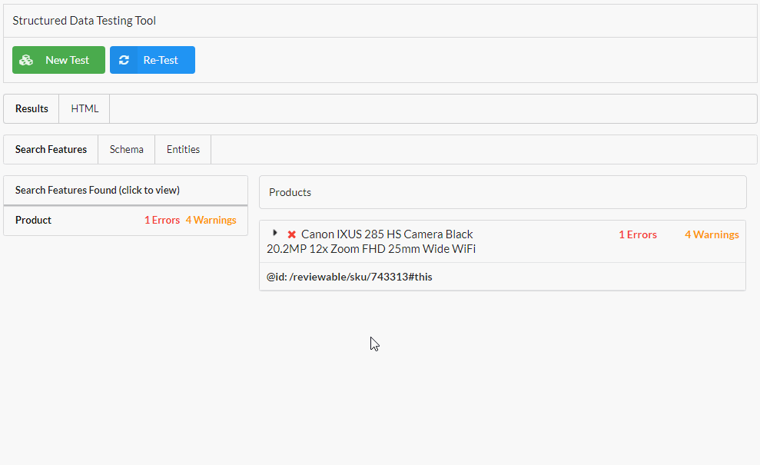The width and height of the screenshot is (760, 465).
Task: Click the @id /reviewable/sku/743313 link
Action: 349,276
